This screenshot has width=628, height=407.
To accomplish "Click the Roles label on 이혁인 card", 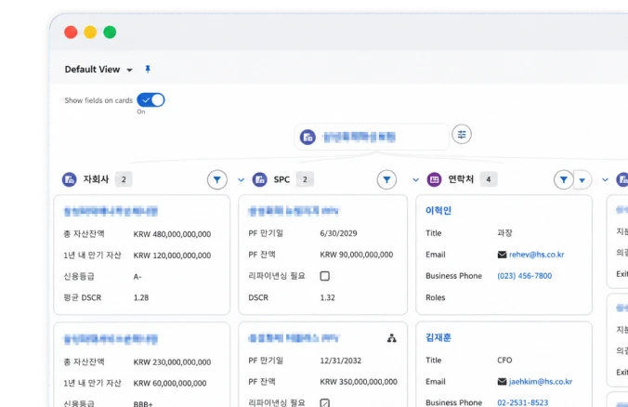I will (436, 297).
